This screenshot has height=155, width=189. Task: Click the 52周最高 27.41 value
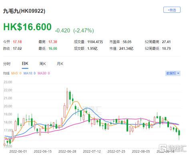pos(166,42)
